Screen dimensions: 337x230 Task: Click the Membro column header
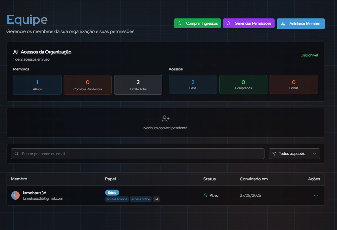[19, 179]
